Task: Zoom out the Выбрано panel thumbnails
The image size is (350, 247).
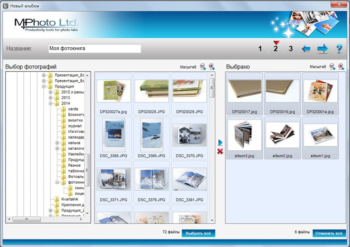Action: pyautogui.click(x=332, y=66)
